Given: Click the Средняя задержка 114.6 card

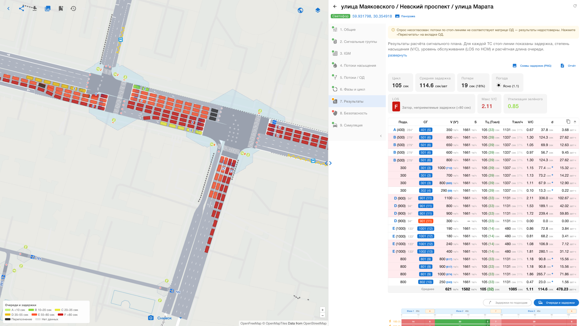Looking at the screenshot, I should coord(435,82).
